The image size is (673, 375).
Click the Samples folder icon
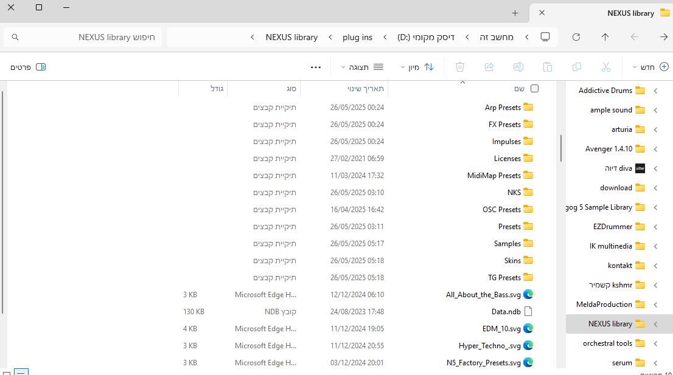click(528, 244)
